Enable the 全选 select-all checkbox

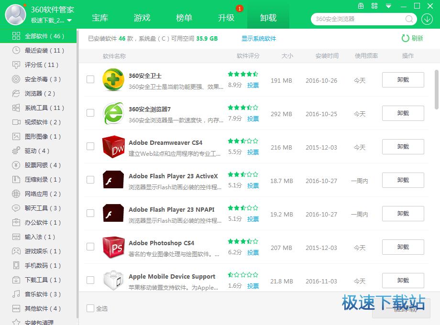pyautogui.click(x=90, y=308)
